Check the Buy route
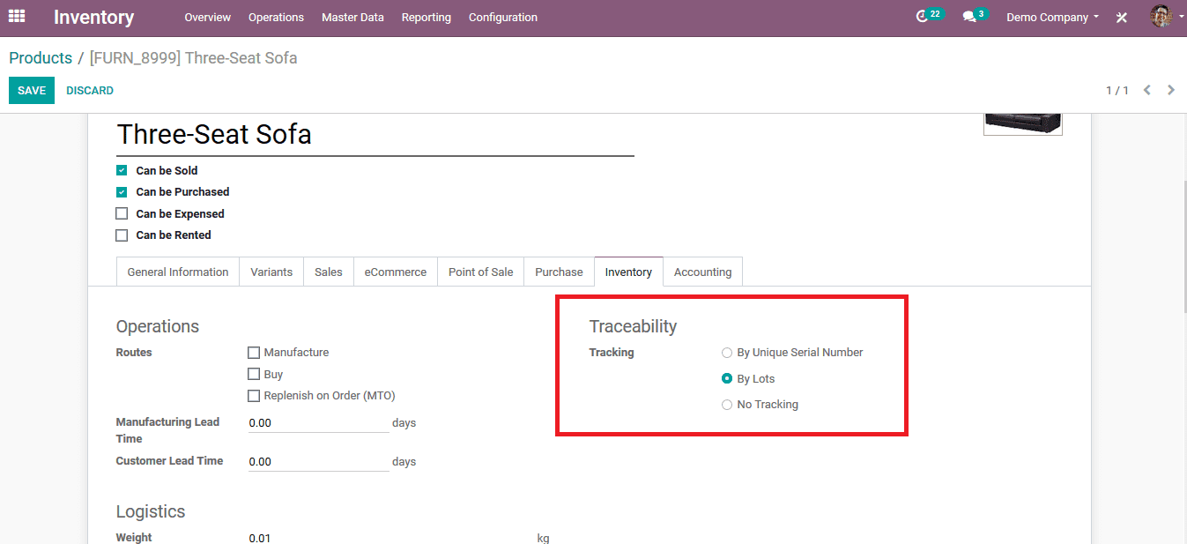The width and height of the screenshot is (1187, 544). tap(254, 374)
